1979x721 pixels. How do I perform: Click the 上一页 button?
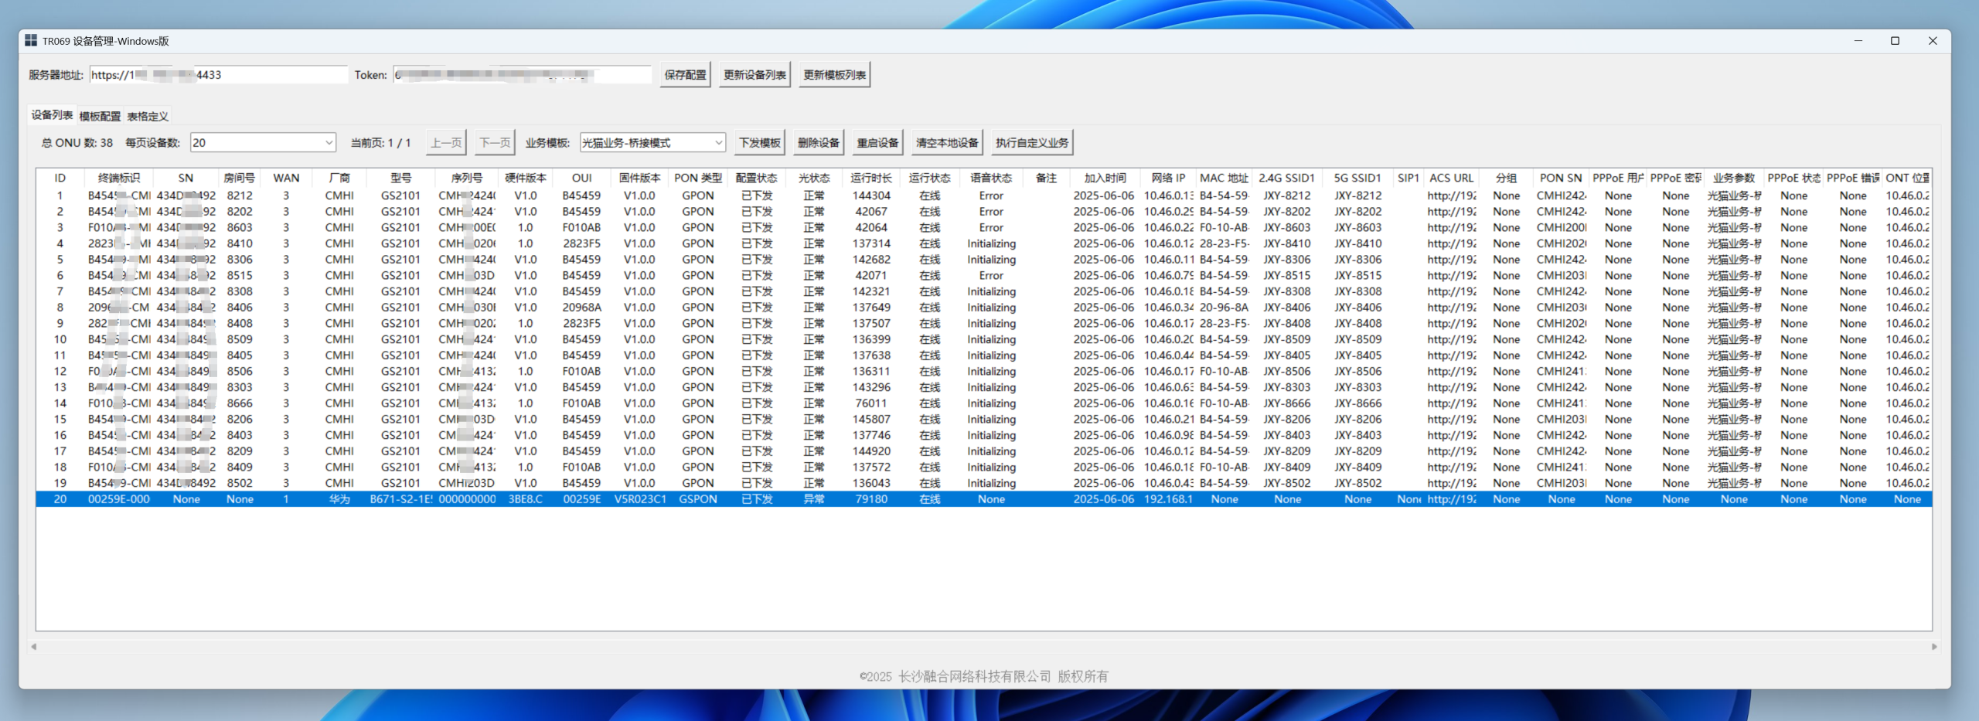pos(446,142)
